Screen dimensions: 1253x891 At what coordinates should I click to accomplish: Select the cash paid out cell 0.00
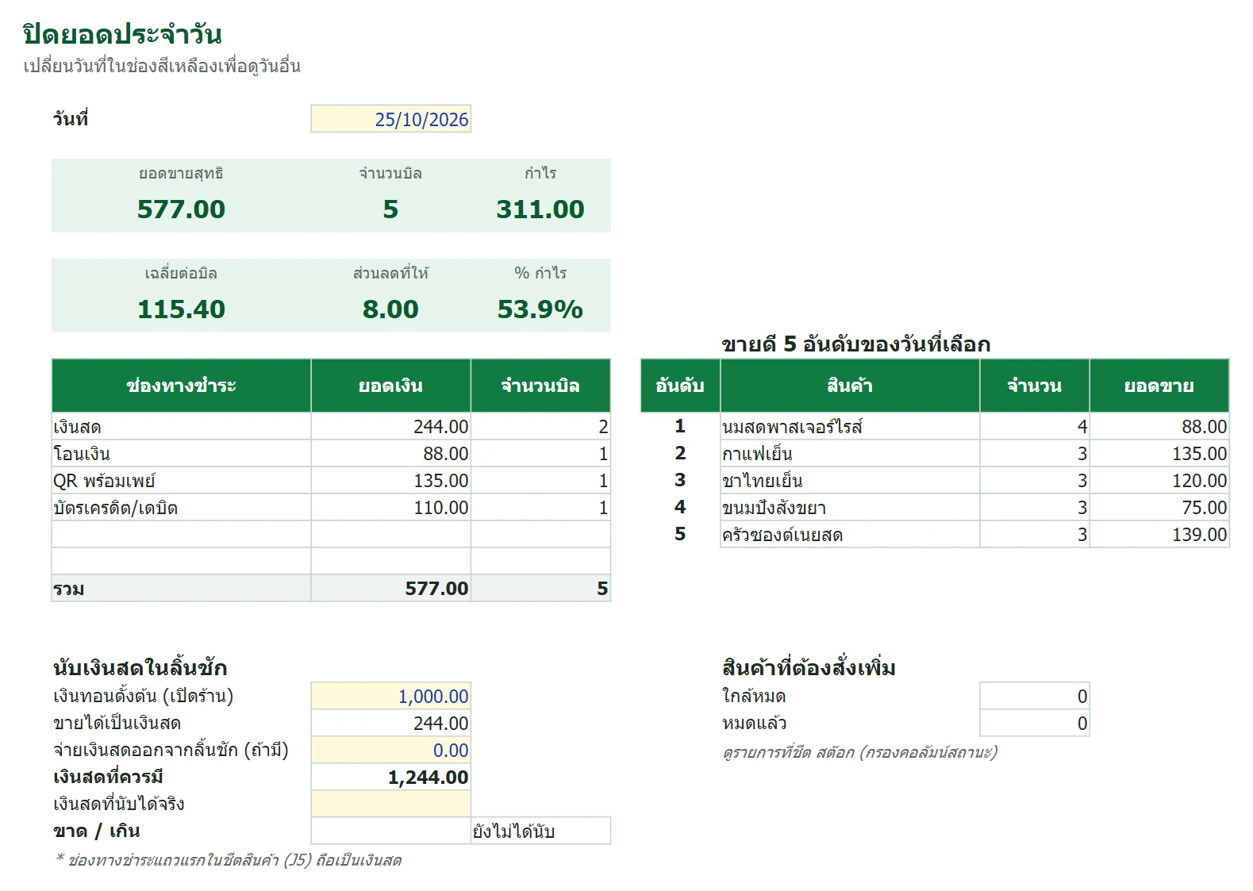coord(390,750)
